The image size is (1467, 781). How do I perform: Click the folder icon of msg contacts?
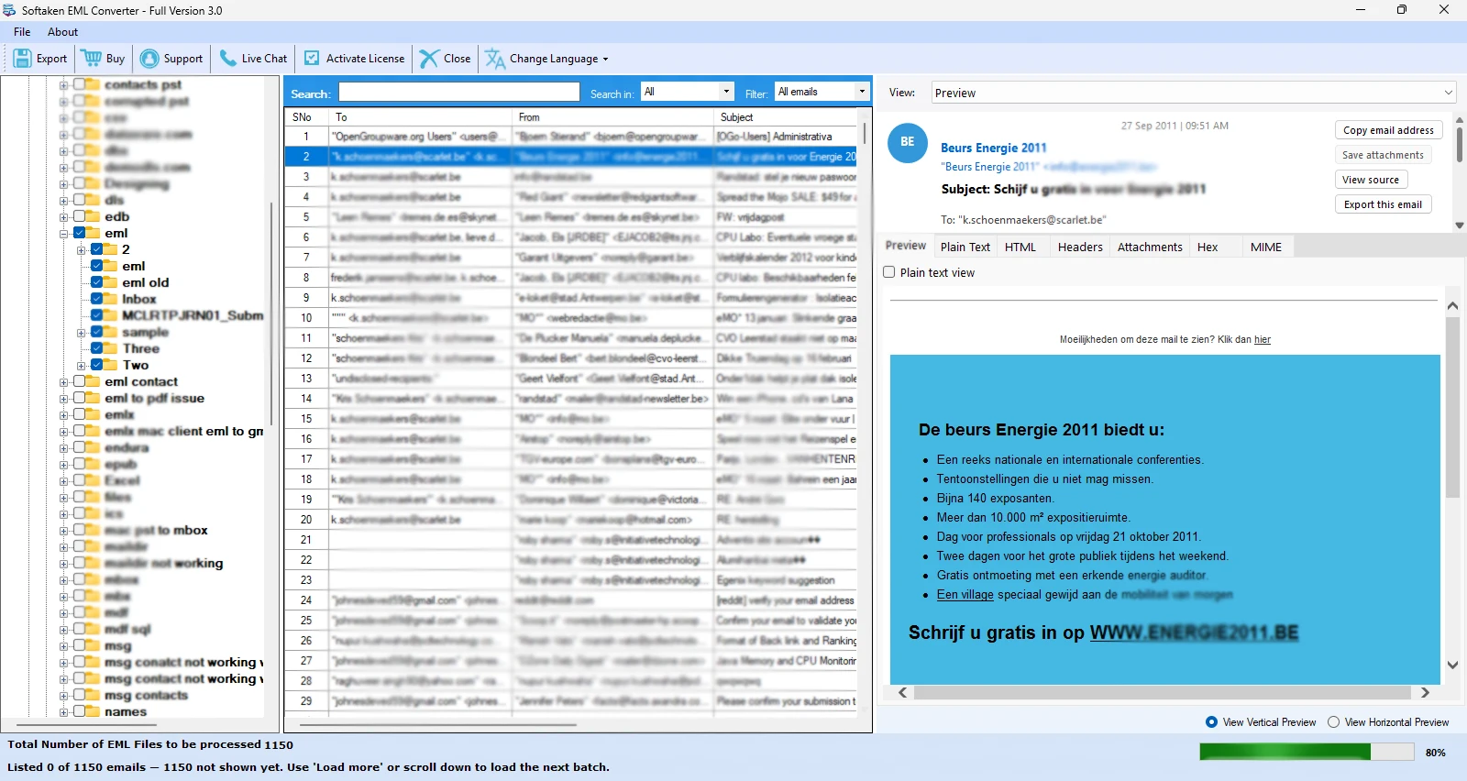(x=93, y=695)
